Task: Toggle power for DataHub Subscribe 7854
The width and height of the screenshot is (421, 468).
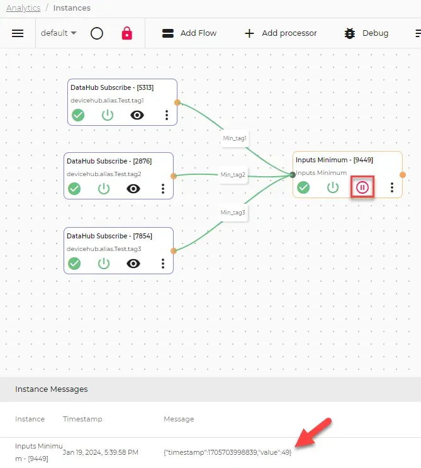Action: 104,264
